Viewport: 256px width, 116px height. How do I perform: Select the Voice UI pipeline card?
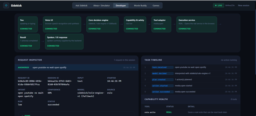point(62,24)
